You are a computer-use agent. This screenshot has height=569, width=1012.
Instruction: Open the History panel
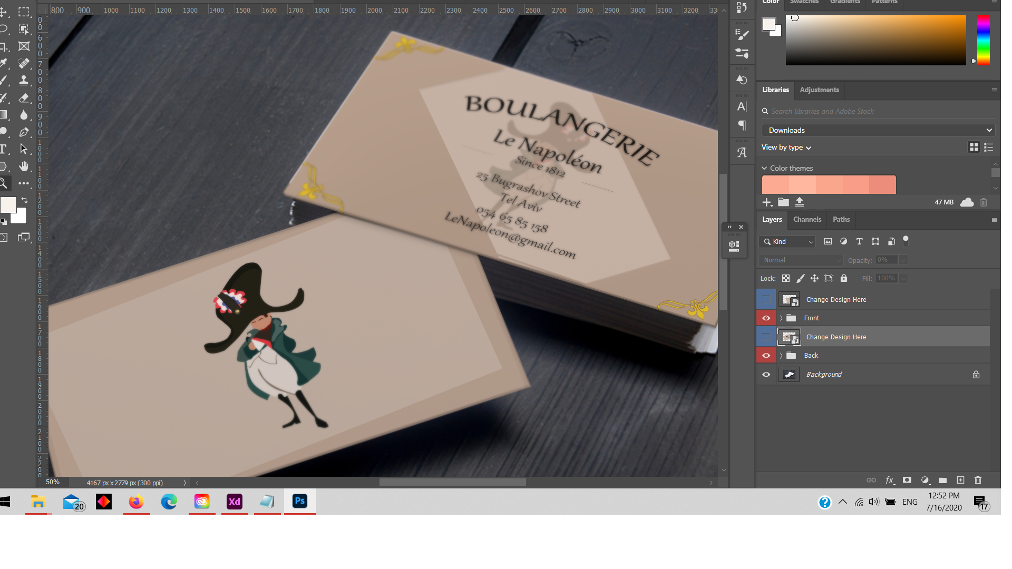742,79
